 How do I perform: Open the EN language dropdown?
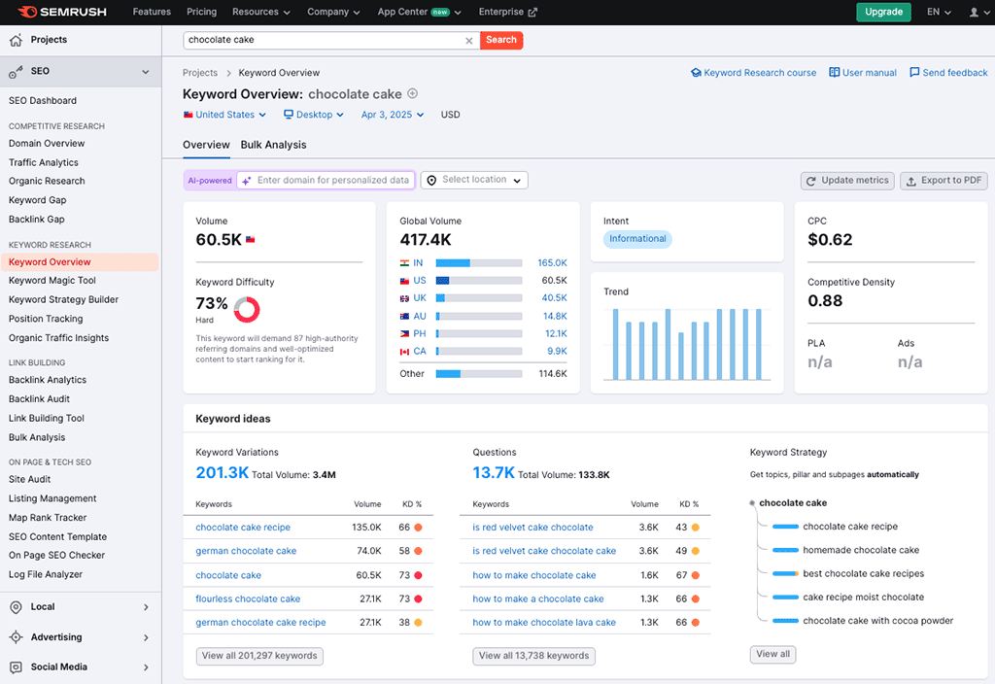click(940, 12)
